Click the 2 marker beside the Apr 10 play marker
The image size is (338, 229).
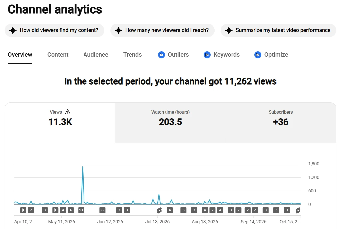[x=31, y=210]
